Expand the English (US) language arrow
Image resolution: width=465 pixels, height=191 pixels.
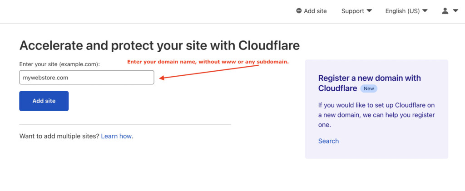tap(425, 11)
